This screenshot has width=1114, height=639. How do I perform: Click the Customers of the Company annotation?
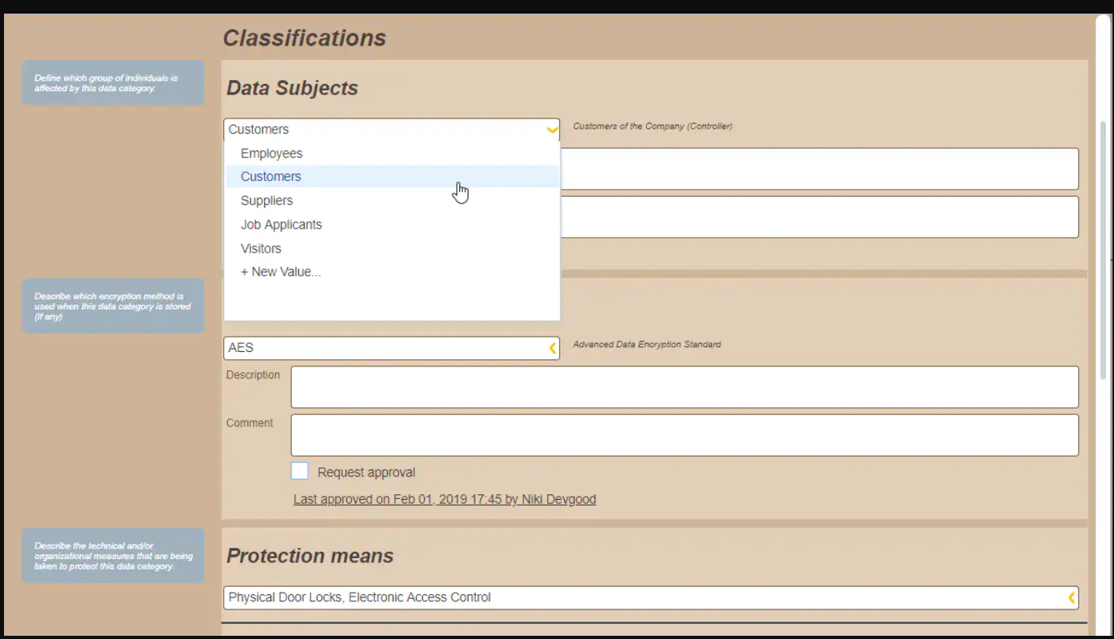click(x=653, y=126)
